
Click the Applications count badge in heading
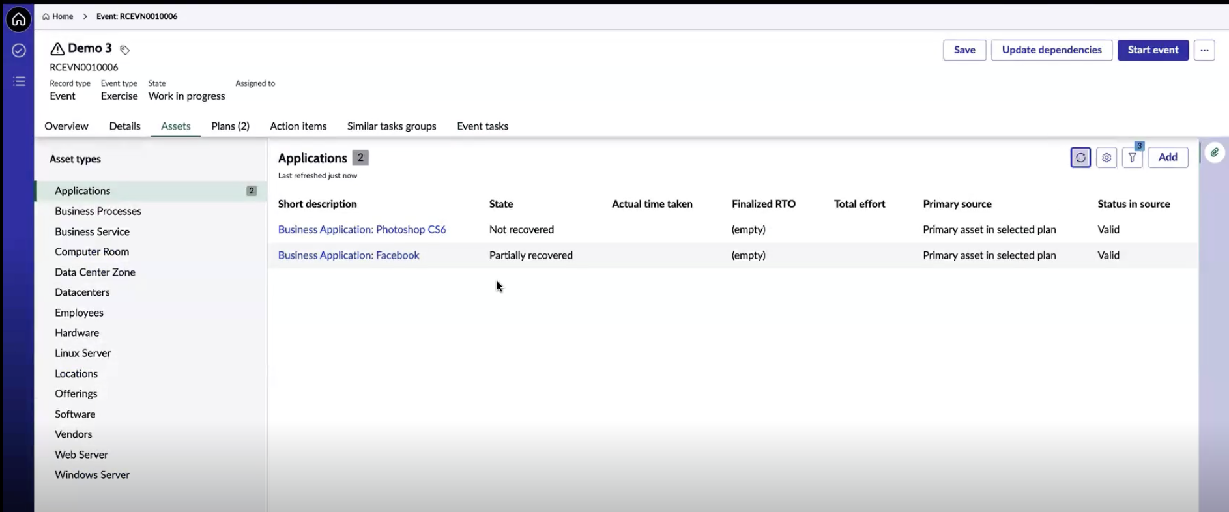pyautogui.click(x=360, y=158)
